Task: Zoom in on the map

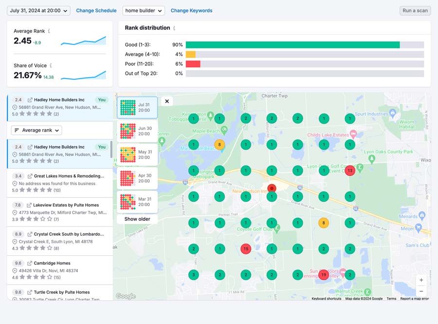Action: (x=421, y=280)
